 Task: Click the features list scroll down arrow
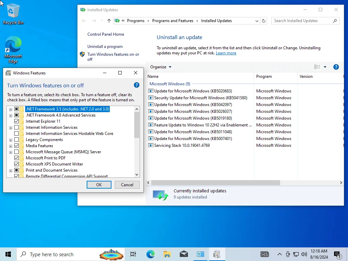pos(137,175)
